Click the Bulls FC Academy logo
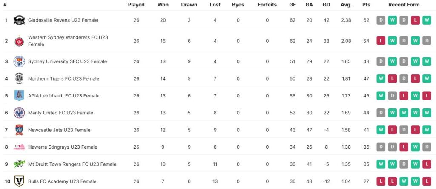Viewport: 436px width, 189px height. click(x=19, y=181)
